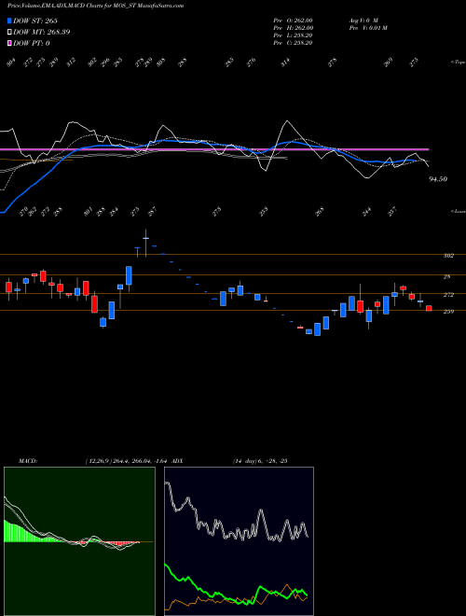Click the MACD panel title label
Screen dimensions: 466x616
[28, 461]
